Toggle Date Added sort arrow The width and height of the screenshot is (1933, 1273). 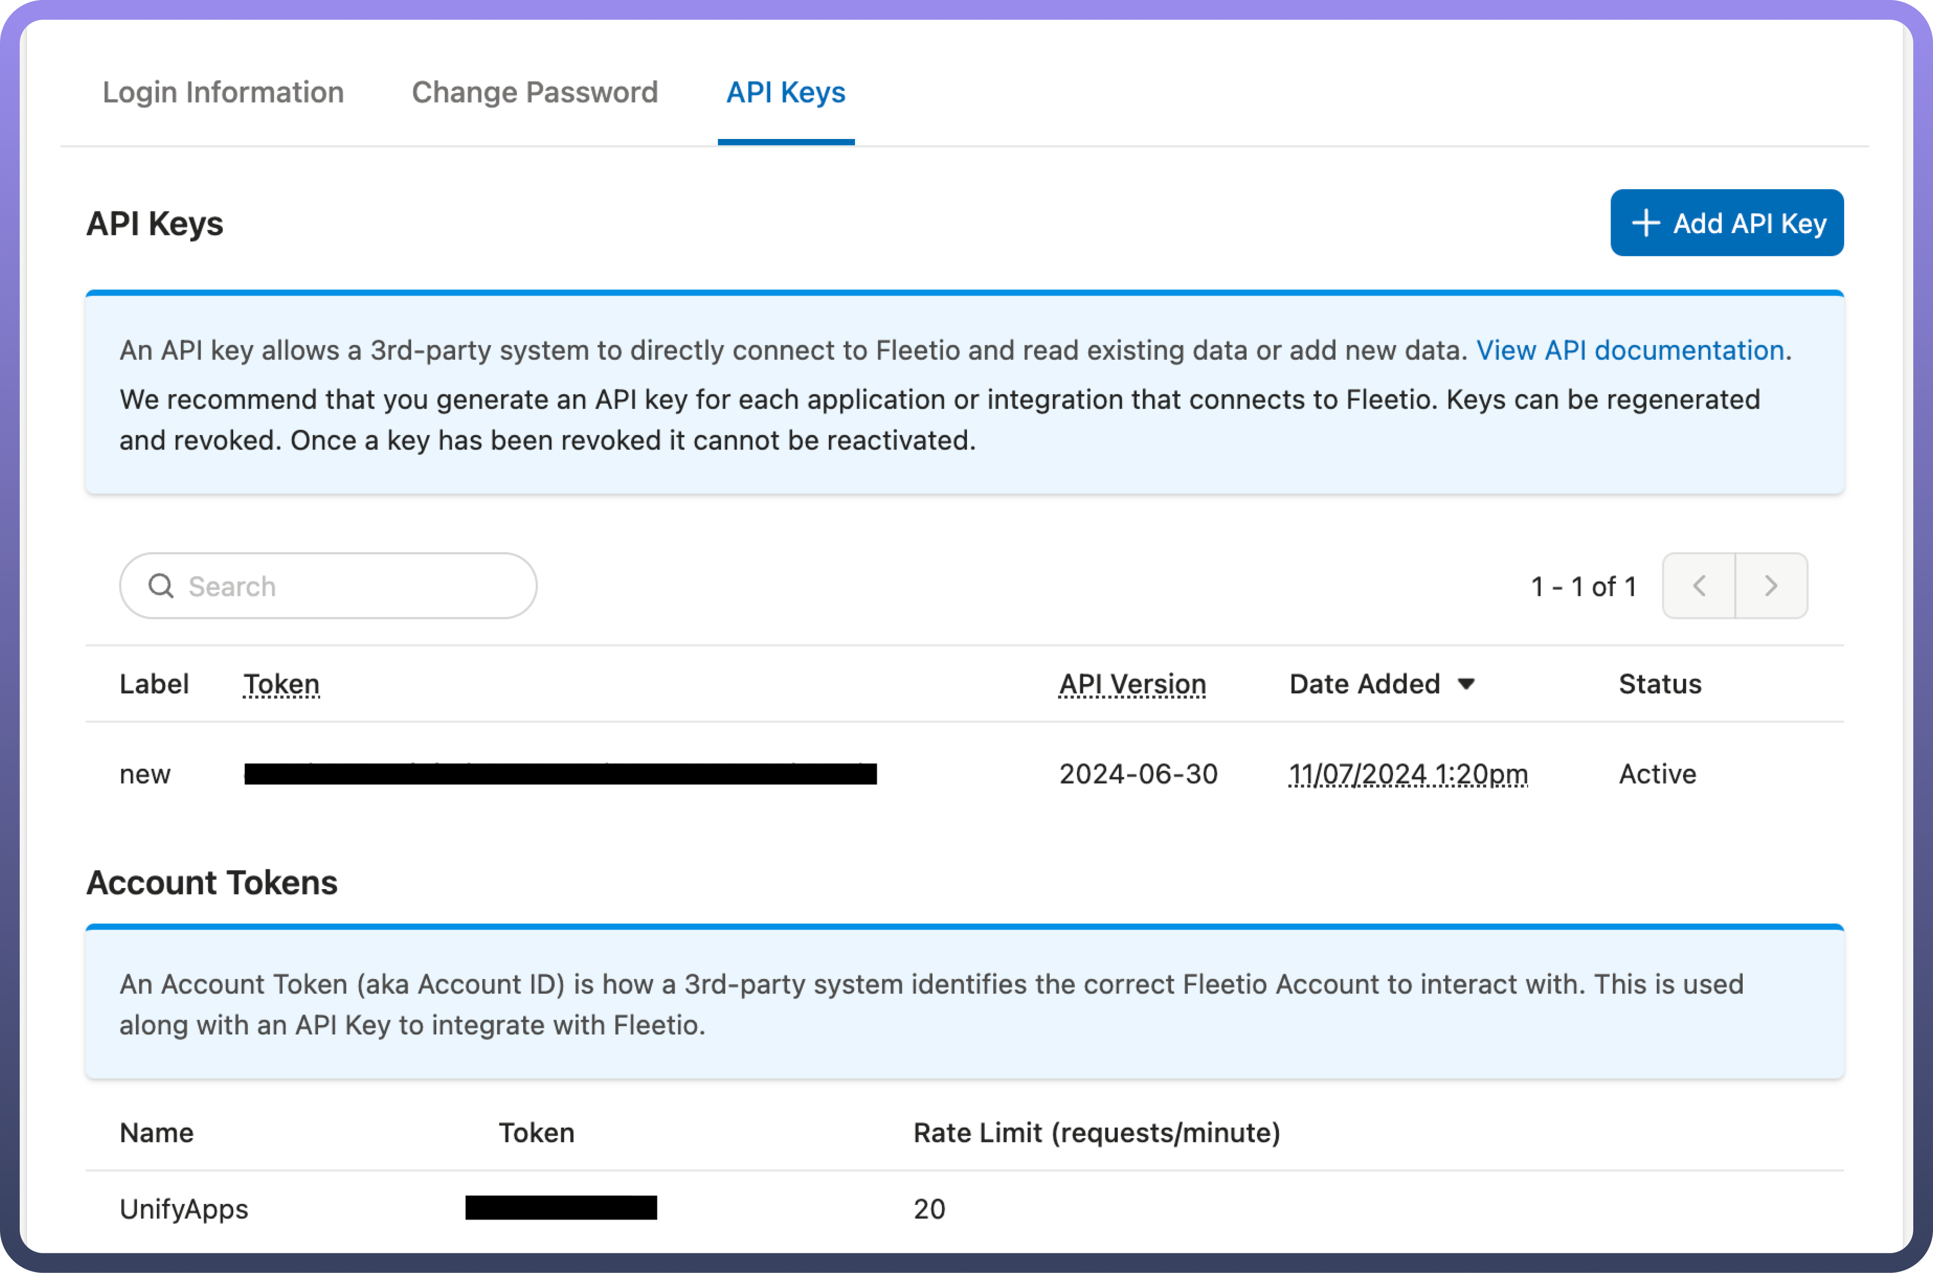(x=1466, y=684)
